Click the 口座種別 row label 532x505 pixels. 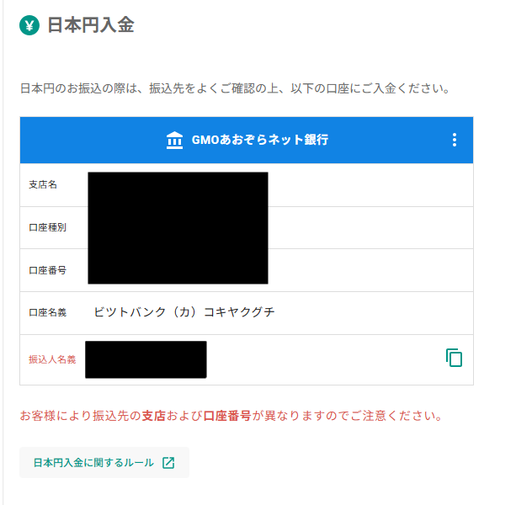click(47, 227)
